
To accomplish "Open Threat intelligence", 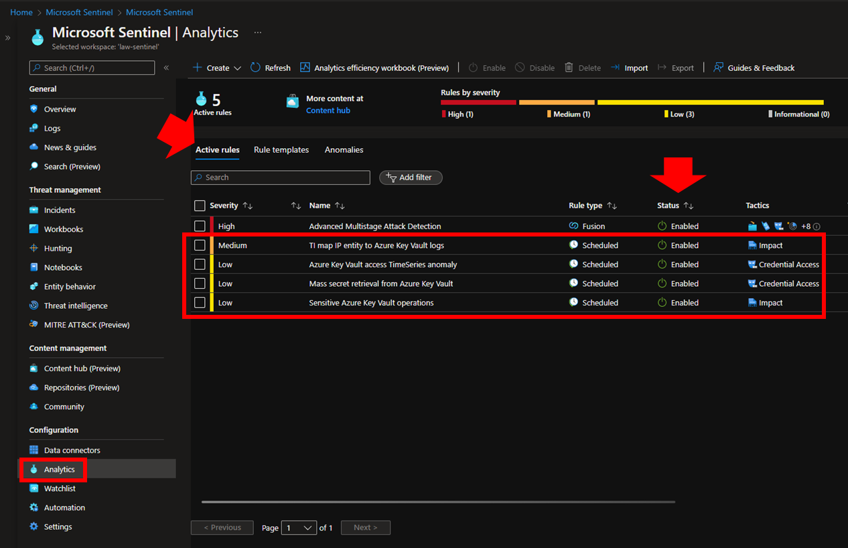I will [x=76, y=305].
